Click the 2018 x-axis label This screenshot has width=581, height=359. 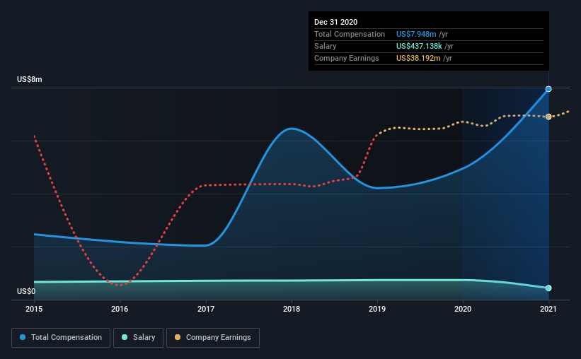click(292, 309)
